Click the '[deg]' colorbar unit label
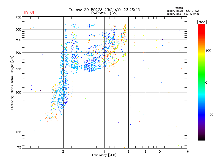 202,22
